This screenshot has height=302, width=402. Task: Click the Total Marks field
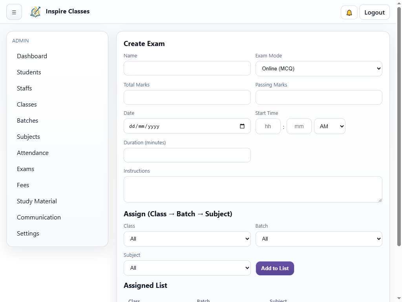(x=187, y=98)
